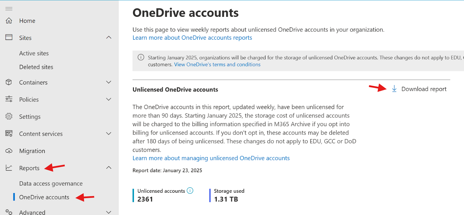Screen dimensions: 464x215
Task: Click the Migration cloud icon
Action: (x=9, y=151)
